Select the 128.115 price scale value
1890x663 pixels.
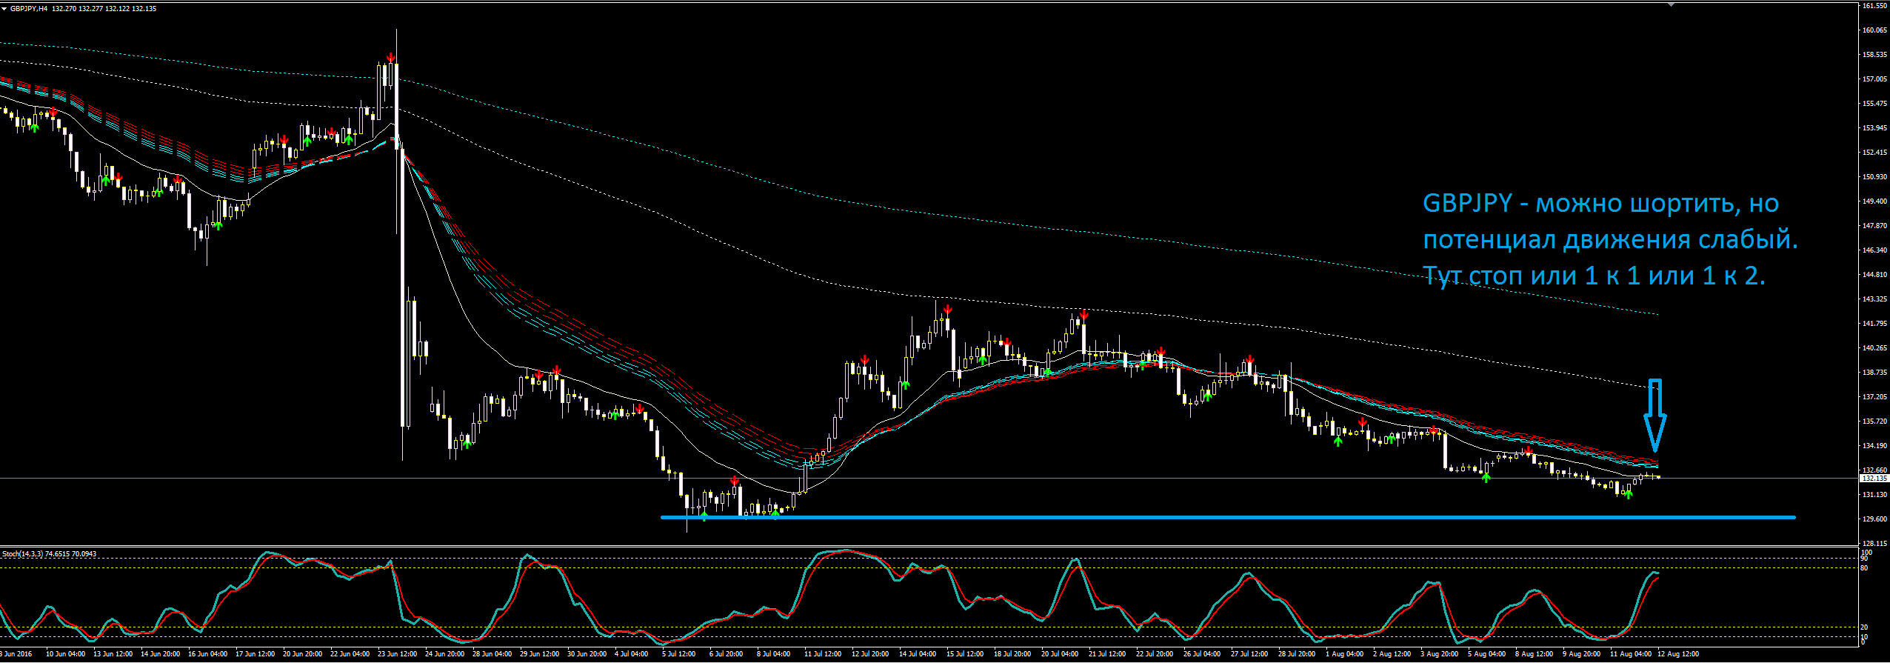(1874, 544)
